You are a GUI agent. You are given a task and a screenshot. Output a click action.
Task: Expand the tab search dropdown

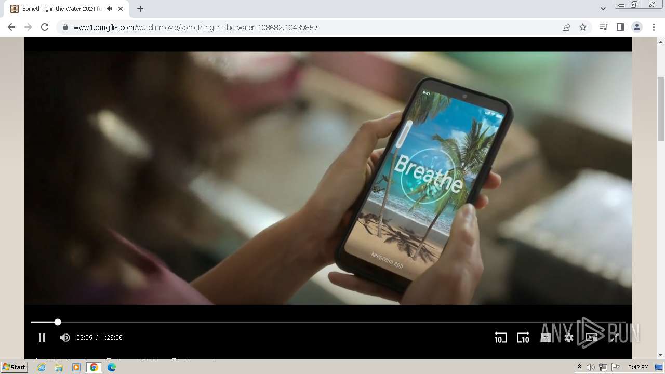coord(603,9)
